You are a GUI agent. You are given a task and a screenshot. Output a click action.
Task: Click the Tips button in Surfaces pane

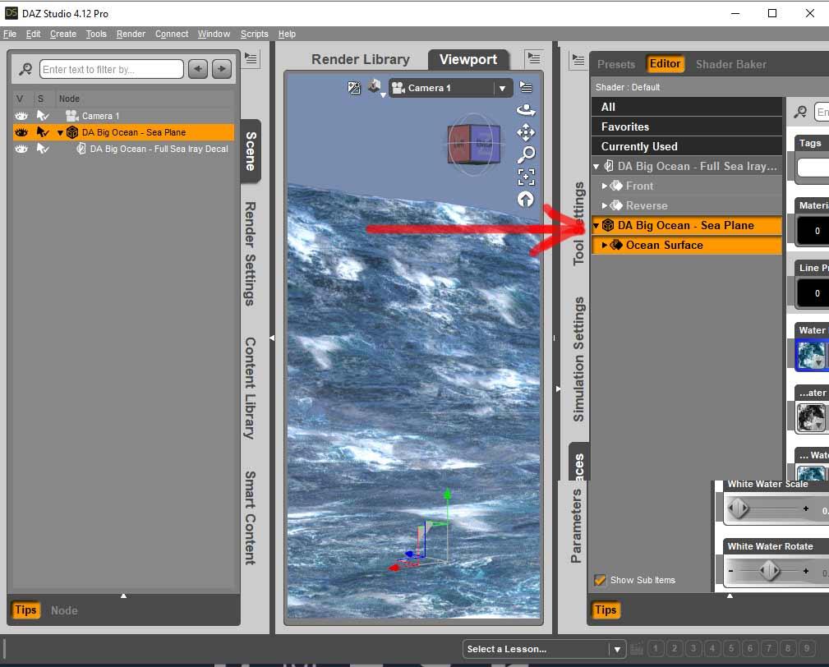tap(606, 610)
